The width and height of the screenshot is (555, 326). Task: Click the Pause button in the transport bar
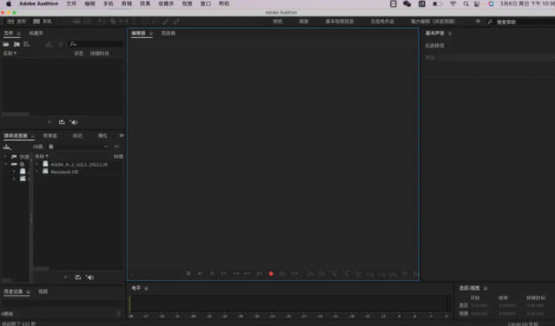[212, 274]
